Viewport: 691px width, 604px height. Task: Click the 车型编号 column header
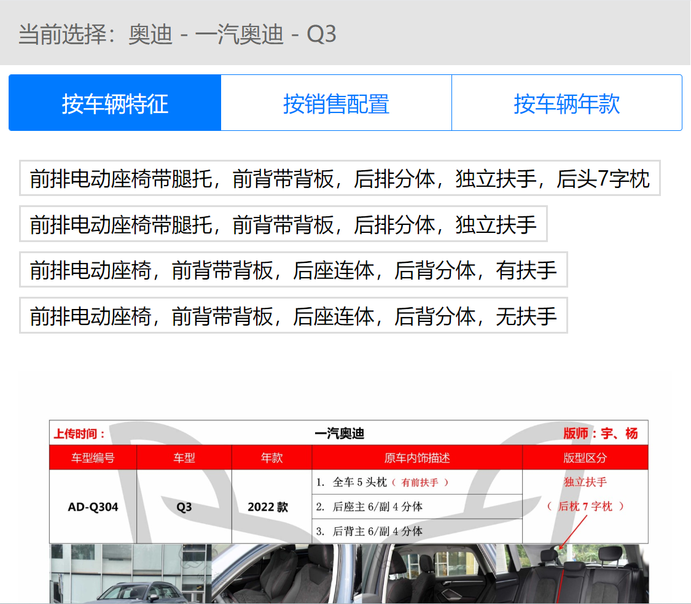[93, 458]
